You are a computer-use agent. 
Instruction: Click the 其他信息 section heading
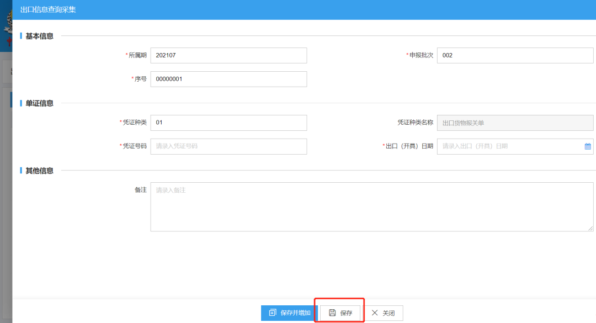pyautogui.click(x=39, y=171)
